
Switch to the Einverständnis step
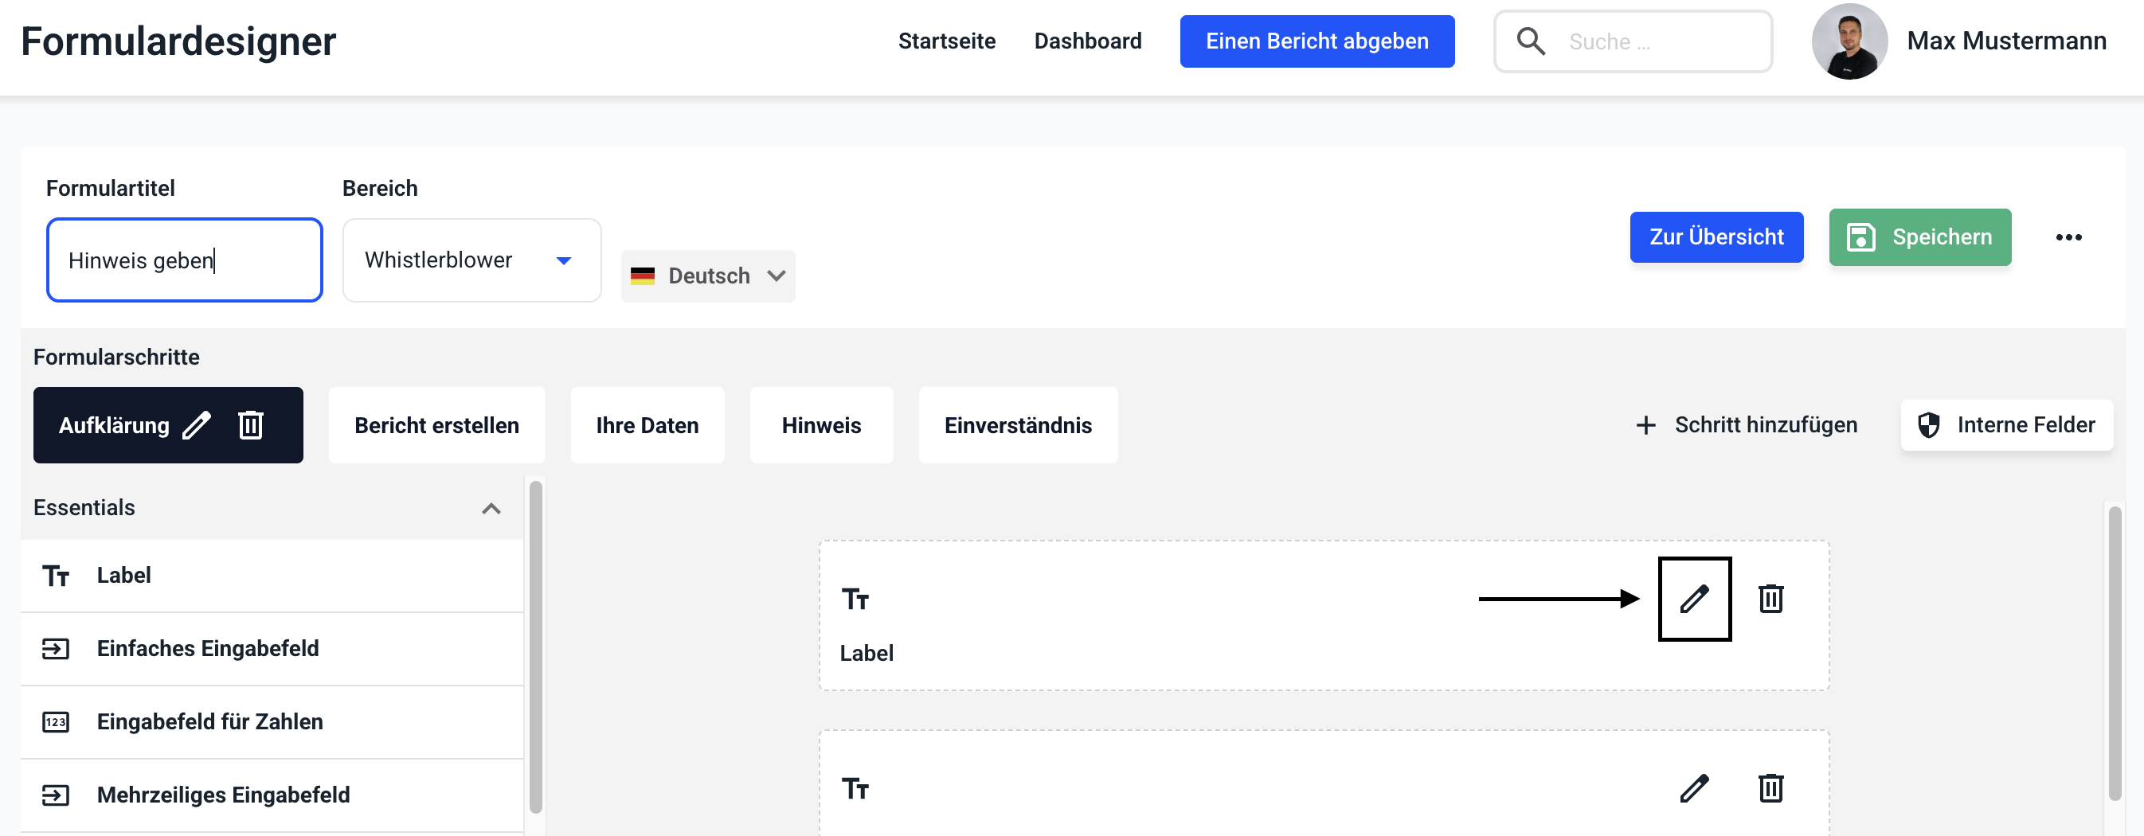click(1017, 425)
